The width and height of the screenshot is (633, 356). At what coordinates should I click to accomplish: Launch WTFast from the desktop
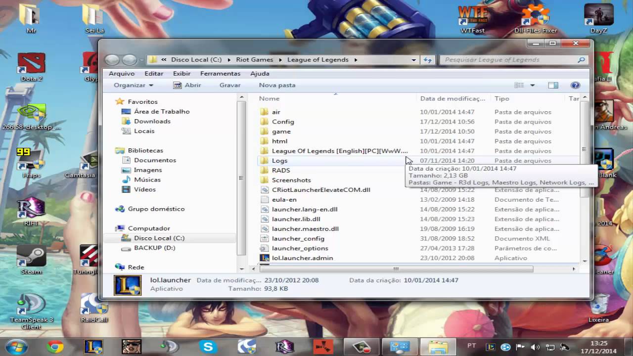472,19
